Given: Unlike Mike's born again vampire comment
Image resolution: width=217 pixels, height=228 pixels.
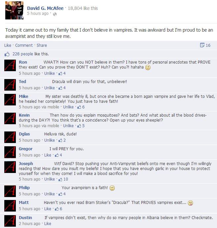Looking at the screenshot, I should (68, 107).
